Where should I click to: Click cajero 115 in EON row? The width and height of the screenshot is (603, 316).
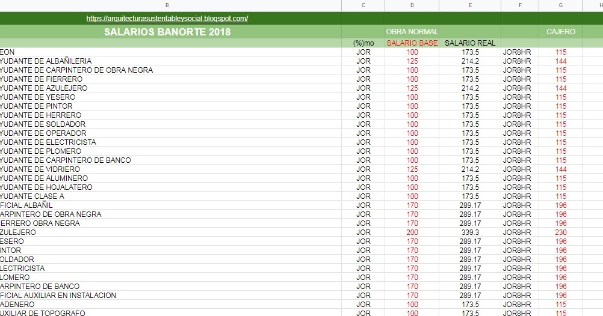point(560,52)
